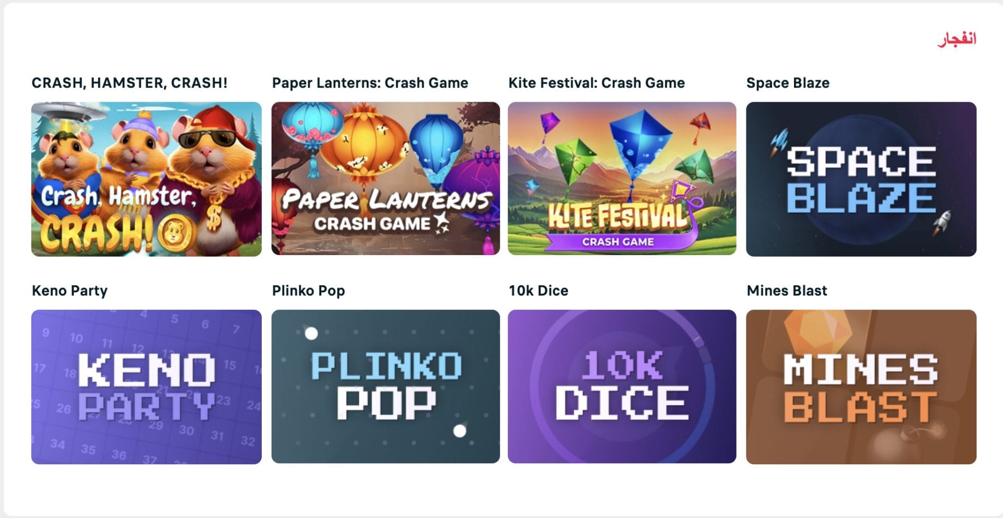Click the "Plinko Pop" title link

308,291
